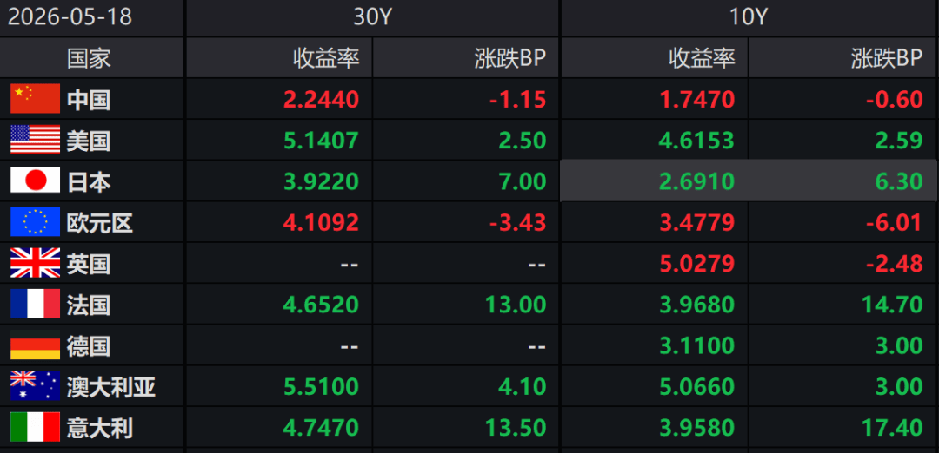Click France 30Y yield 4.6520
Image resolution: width=939 pixels, height=453 pixels.
click(321, 305)
